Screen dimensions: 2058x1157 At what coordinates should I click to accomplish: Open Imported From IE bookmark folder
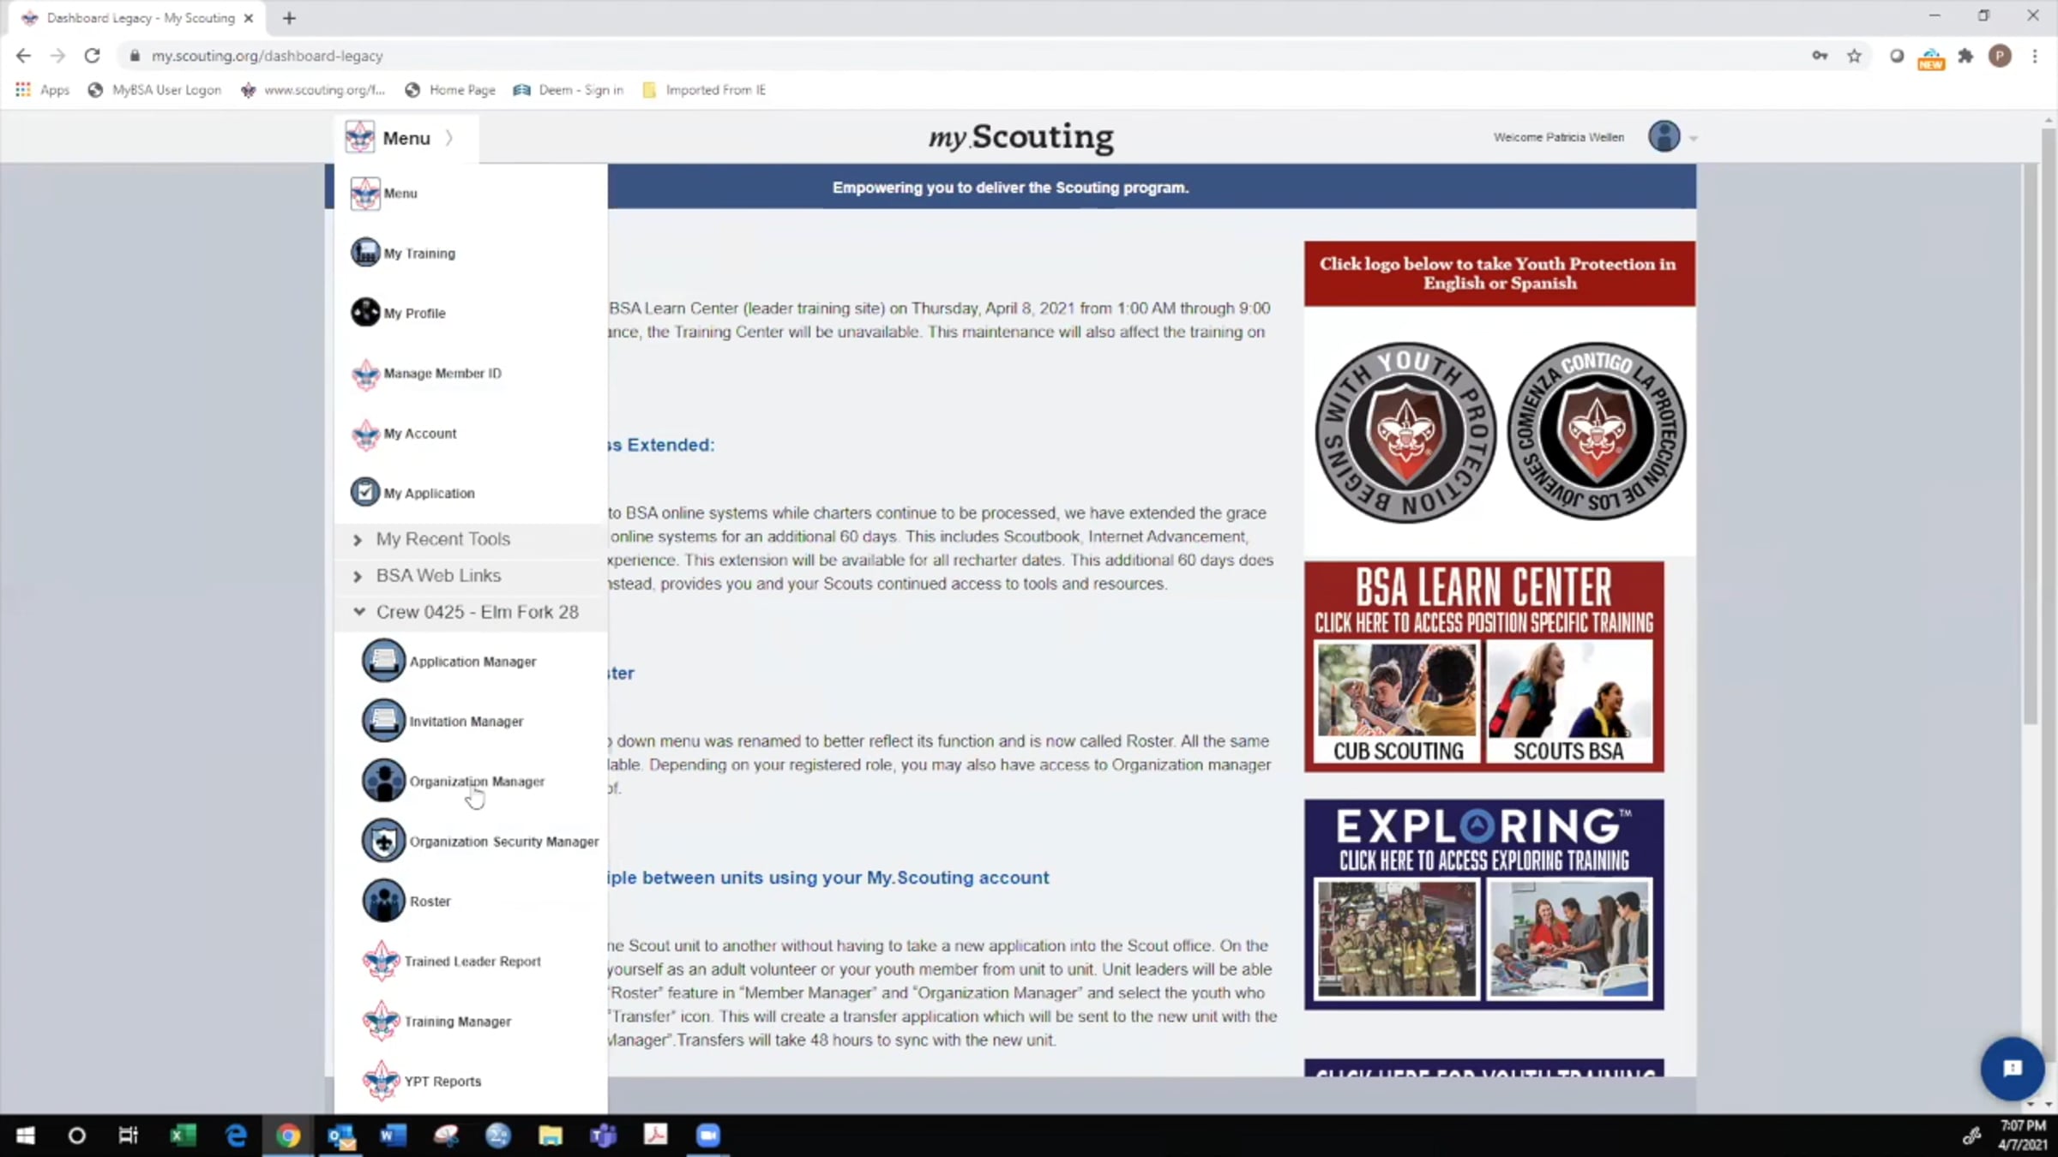coord(704,90)
